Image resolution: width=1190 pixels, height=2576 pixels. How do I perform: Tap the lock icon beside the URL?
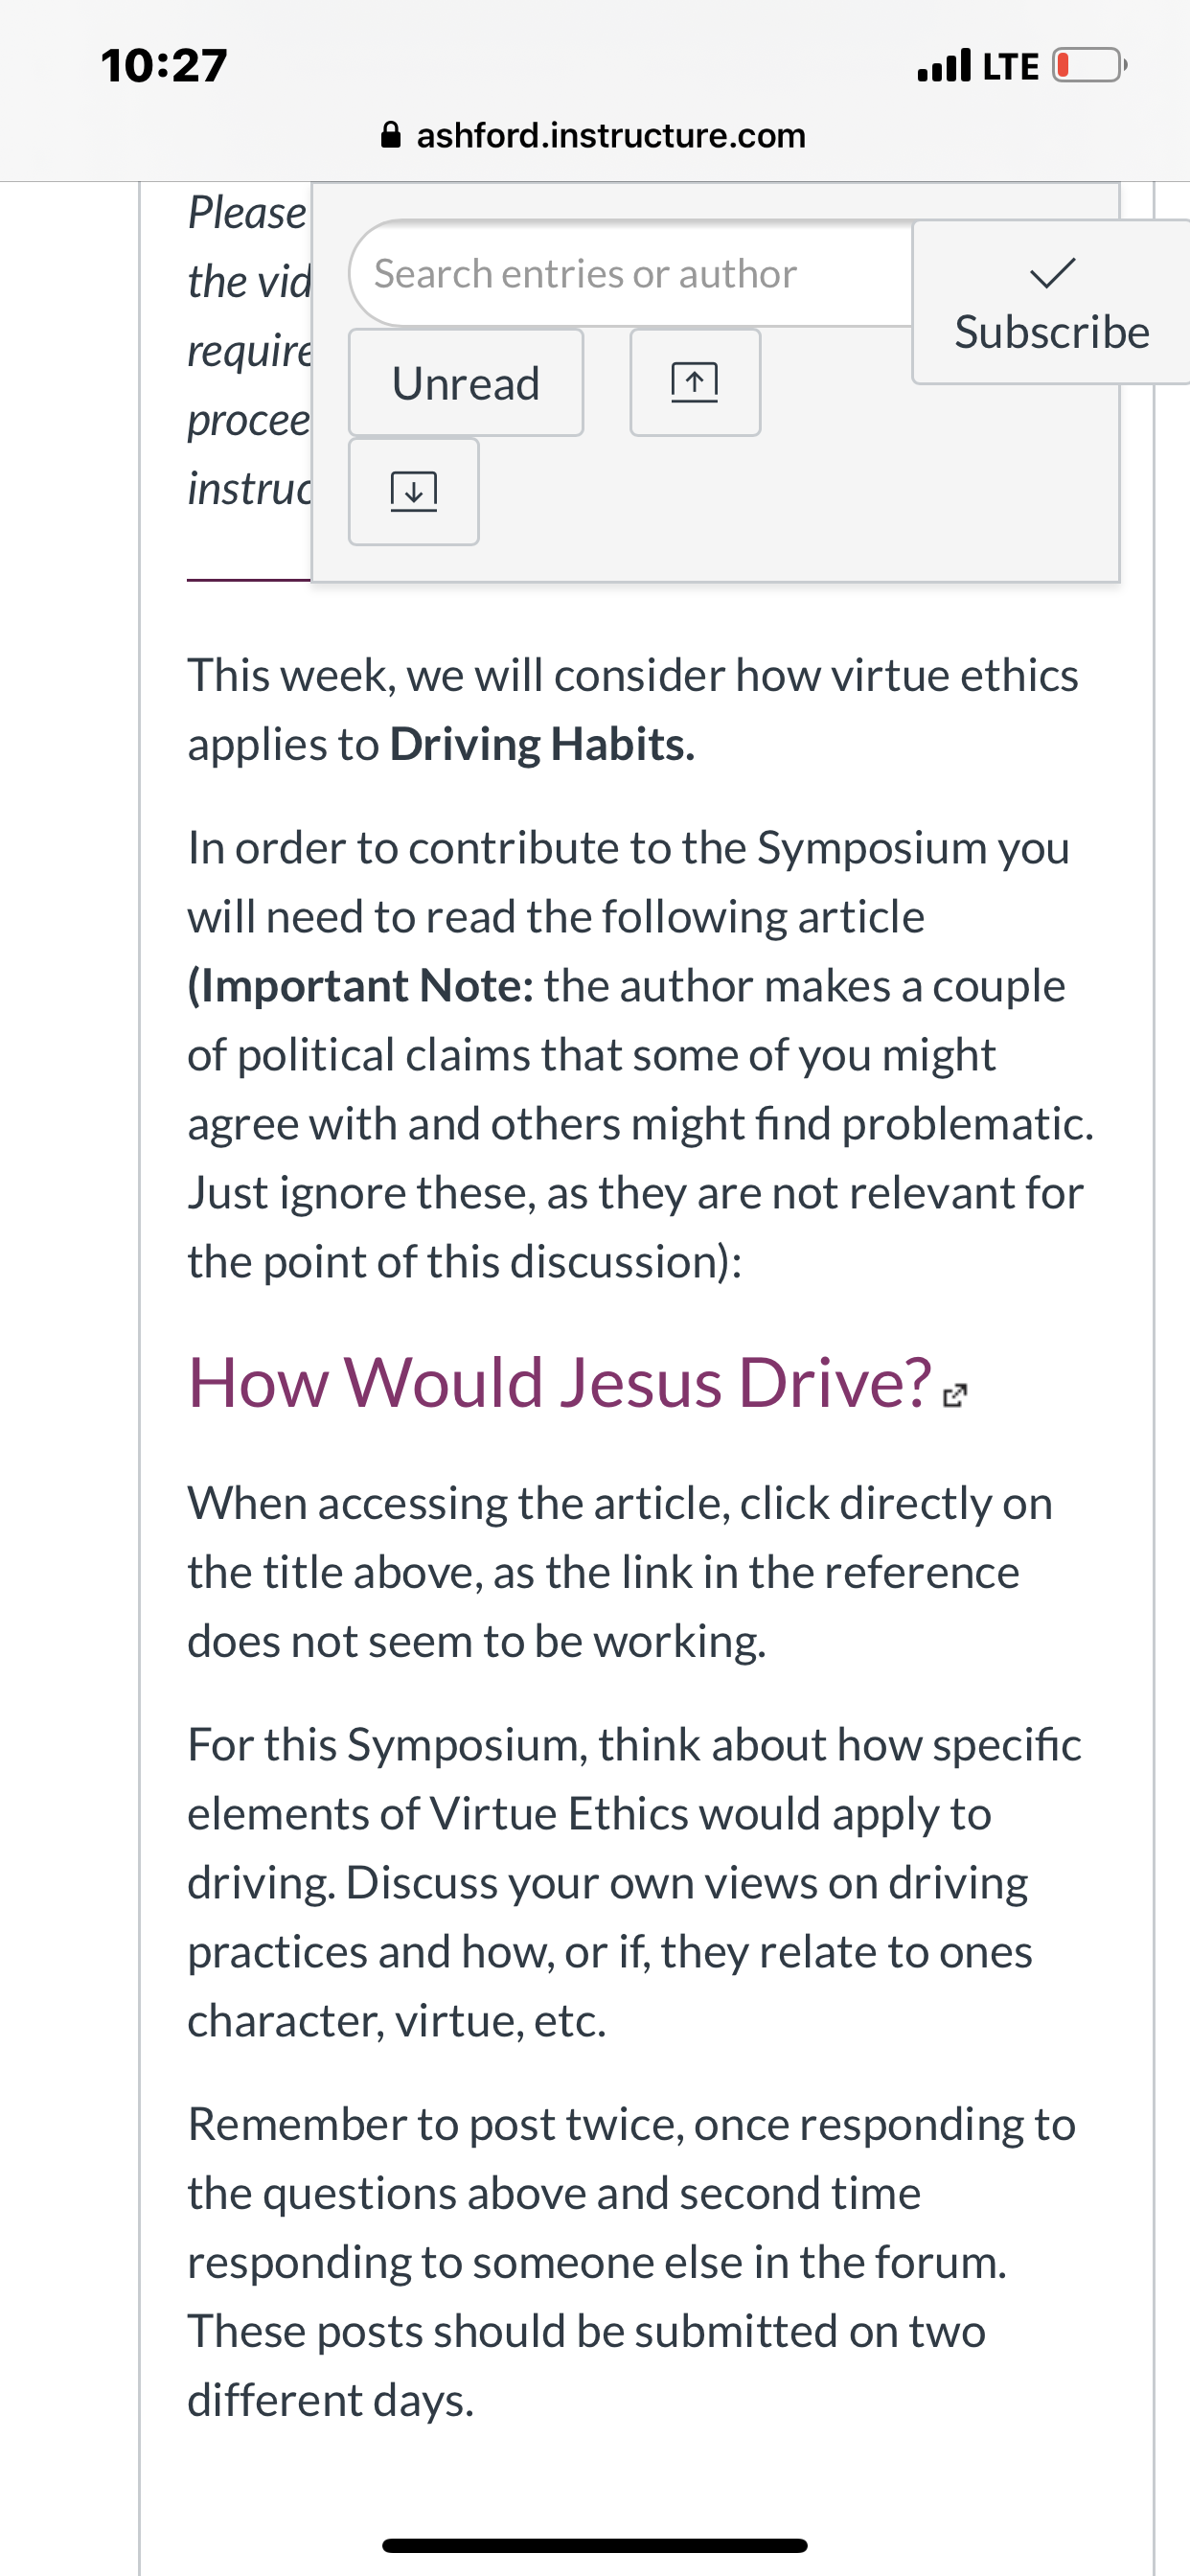pos(392,135)
